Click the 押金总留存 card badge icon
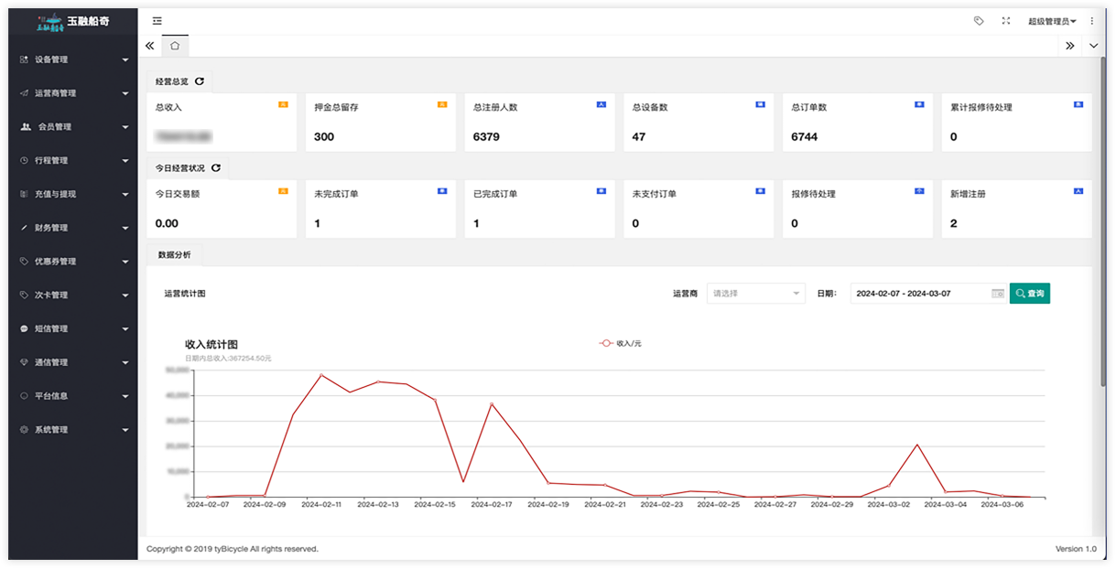 (442, 105)
